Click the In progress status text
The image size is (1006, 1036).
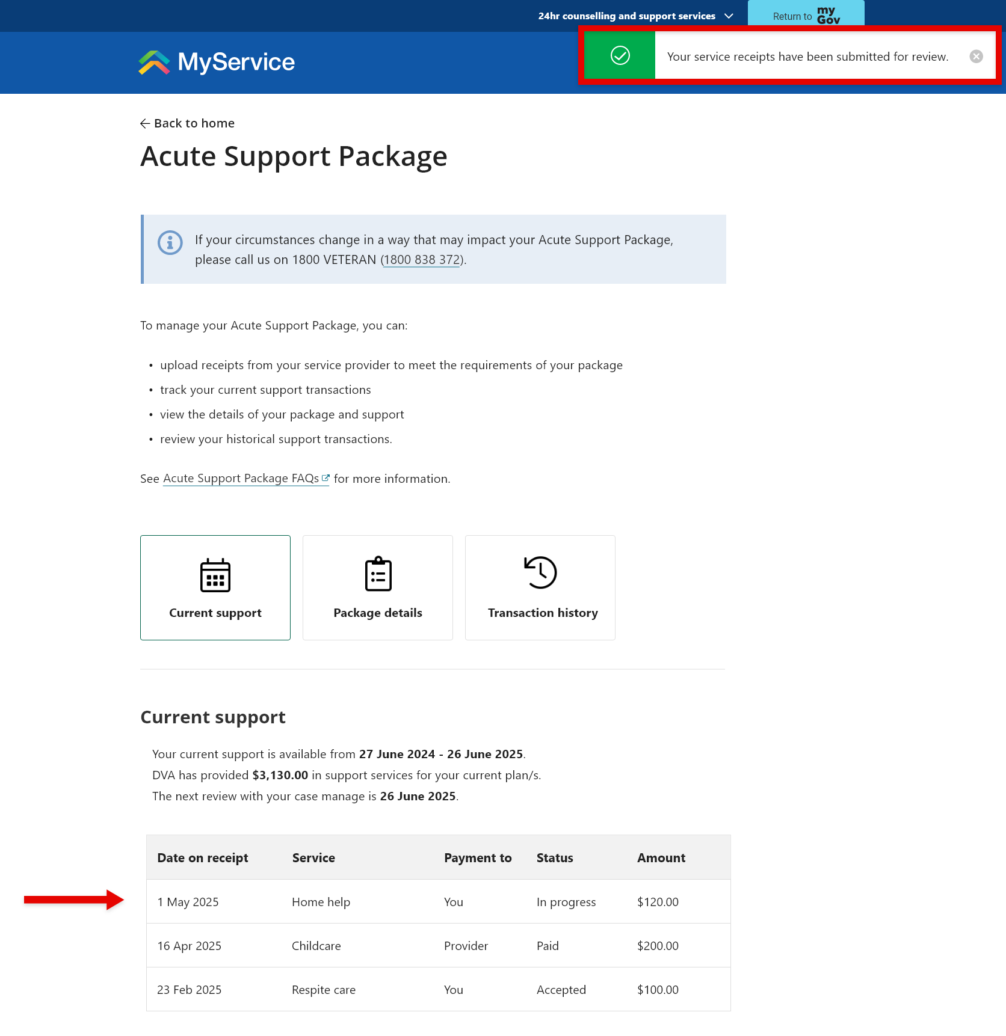(x=566, y=901)
